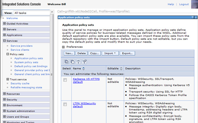Click the Select All items icon
Viewport: 198px width, 123px height.
coord(66,62)
